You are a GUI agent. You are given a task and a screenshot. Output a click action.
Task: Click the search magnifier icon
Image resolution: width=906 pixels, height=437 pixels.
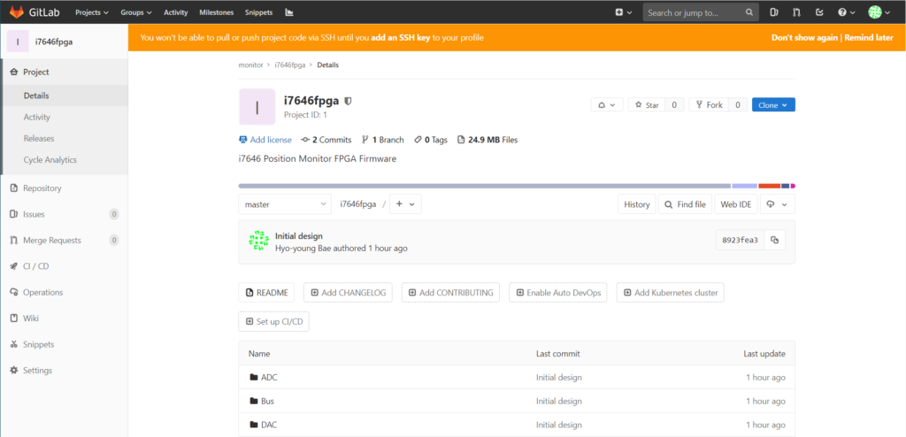(749, 12)
